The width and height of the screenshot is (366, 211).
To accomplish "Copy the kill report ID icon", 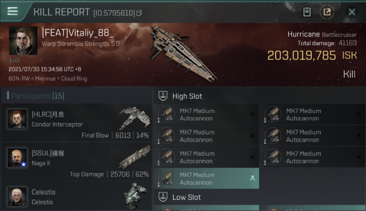I will pos(139,13).
